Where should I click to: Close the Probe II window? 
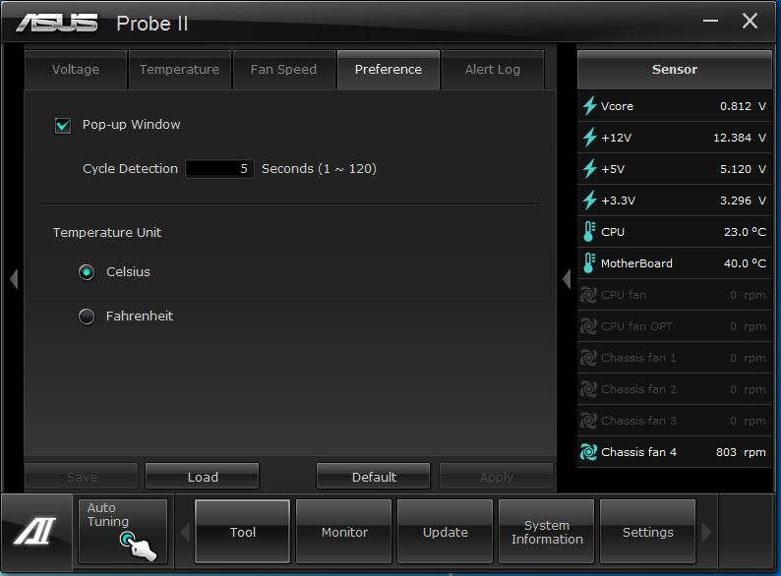[x=750, y=21]
